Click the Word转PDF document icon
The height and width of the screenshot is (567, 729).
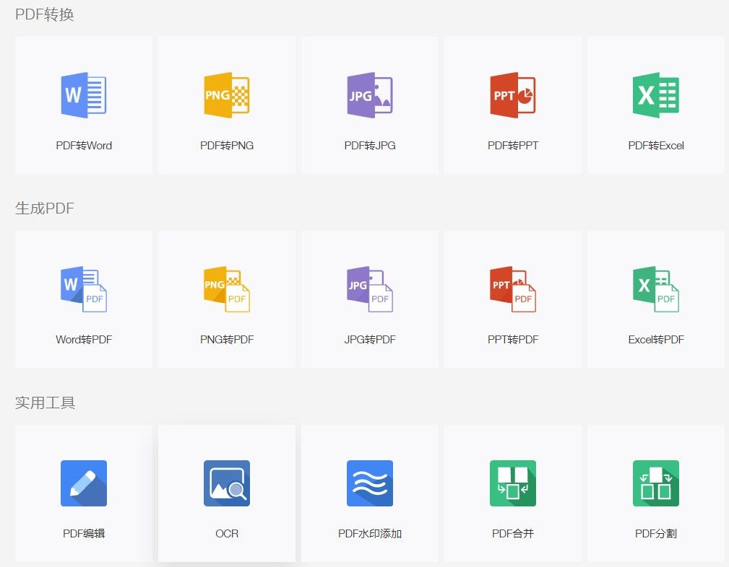point(84,289)
